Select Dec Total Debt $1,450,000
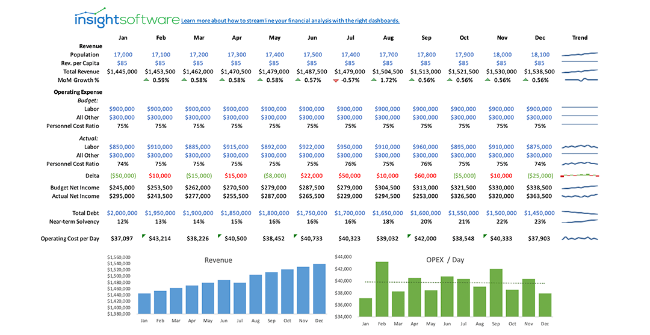The width and height of the screenshot is (650, 335). pos(539,213)
